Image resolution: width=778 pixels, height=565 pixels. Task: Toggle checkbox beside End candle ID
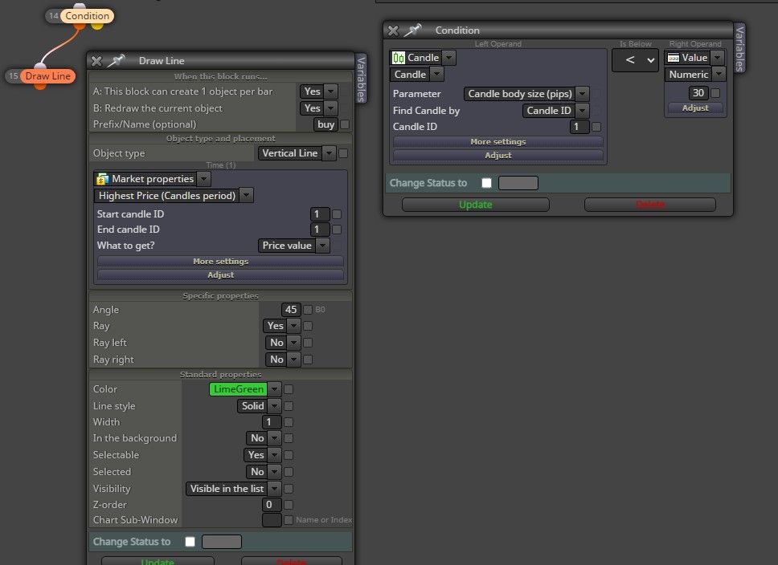(x=337, y=230)
